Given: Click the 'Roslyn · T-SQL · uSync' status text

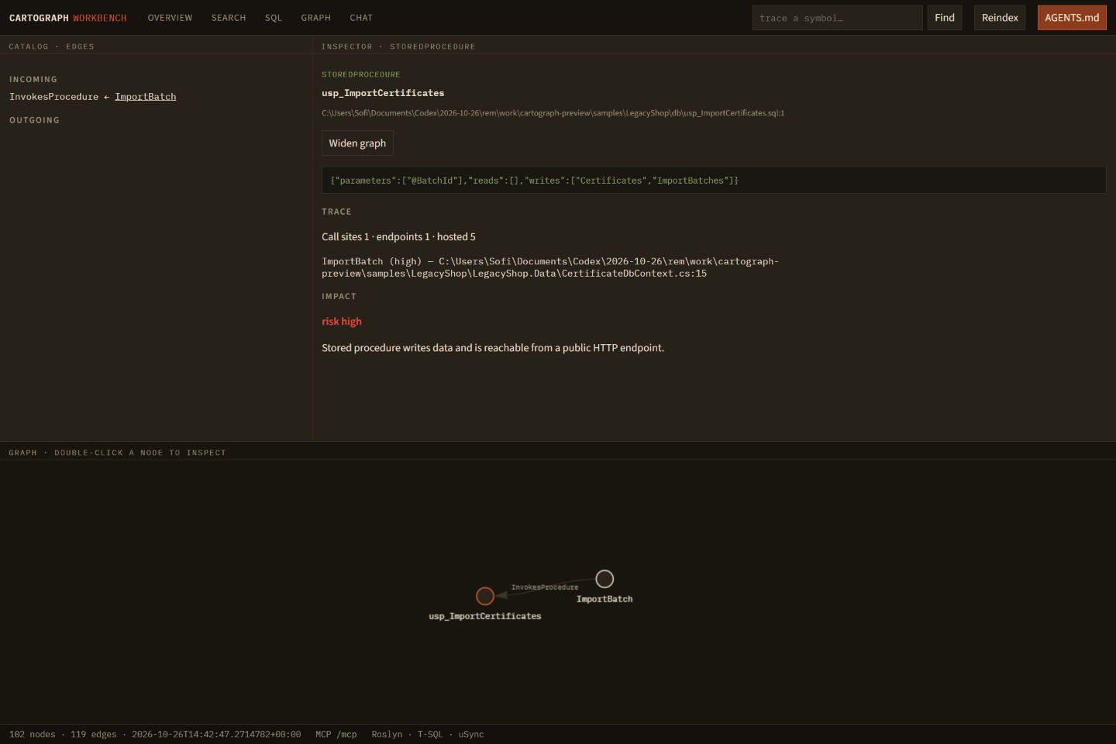Looking at the screenshot, I should [428, 735].
